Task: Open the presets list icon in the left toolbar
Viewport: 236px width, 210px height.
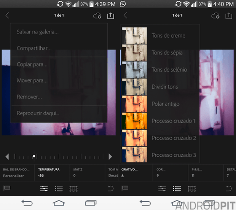Action: click(x=59, y=188)
